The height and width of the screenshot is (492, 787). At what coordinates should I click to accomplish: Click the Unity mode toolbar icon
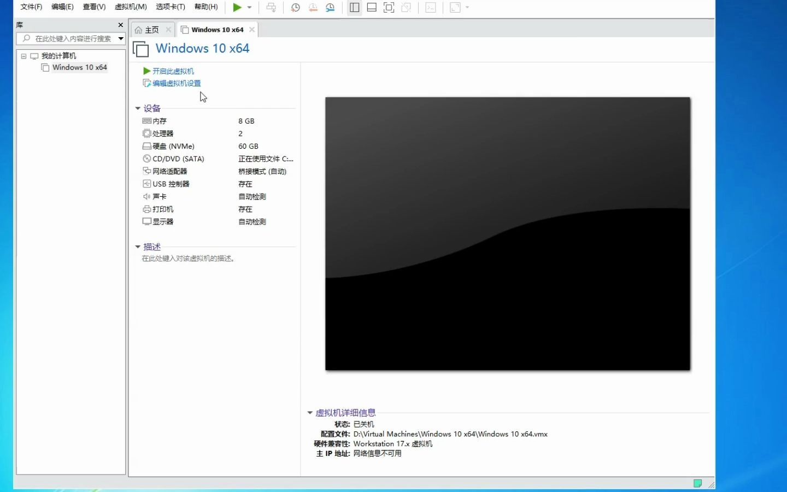click(x=406, y=8)
